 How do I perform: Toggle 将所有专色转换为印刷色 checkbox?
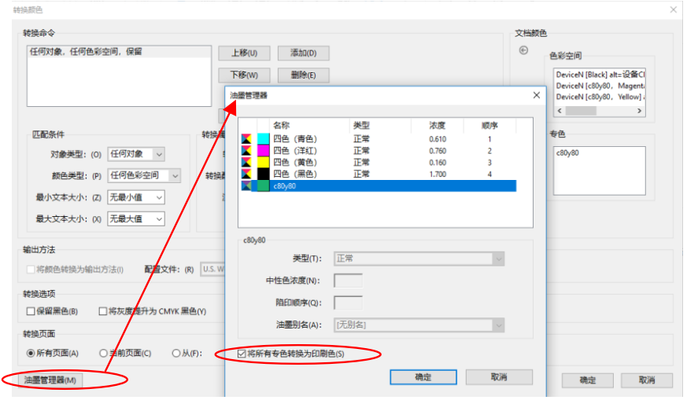(242, 354)
